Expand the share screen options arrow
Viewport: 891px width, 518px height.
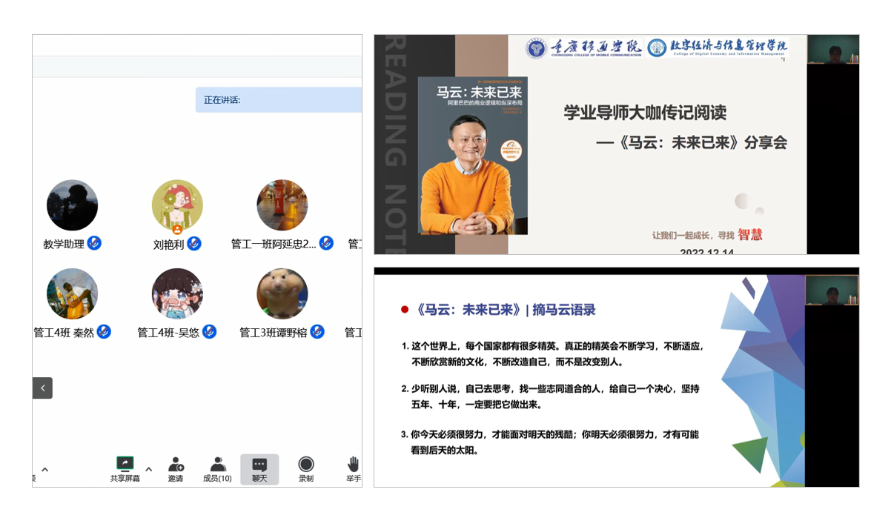(149, 469)
